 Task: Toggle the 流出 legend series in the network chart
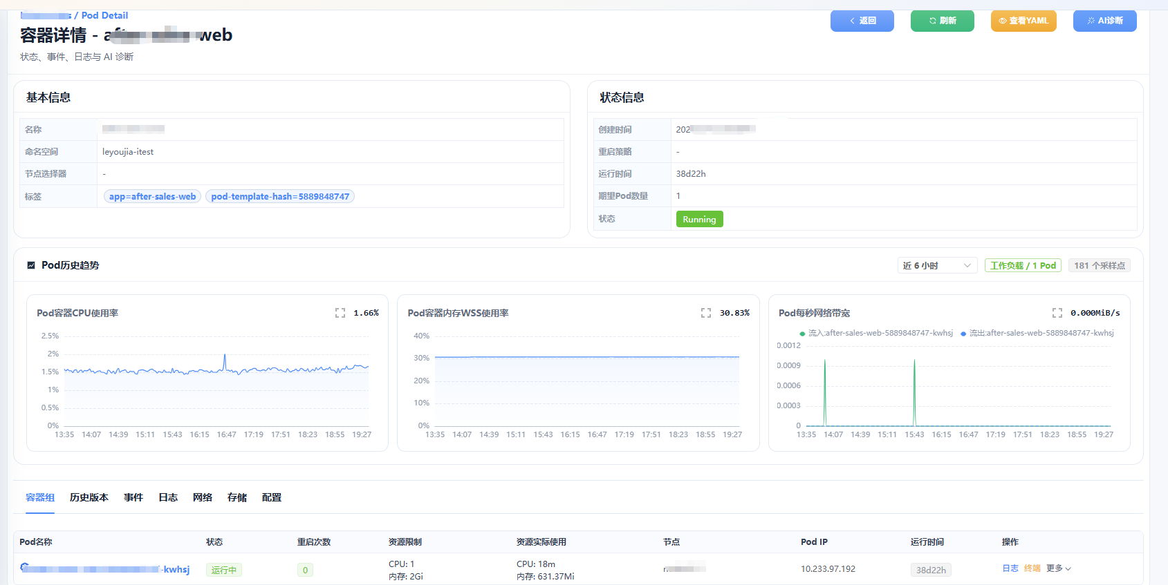1037,333
